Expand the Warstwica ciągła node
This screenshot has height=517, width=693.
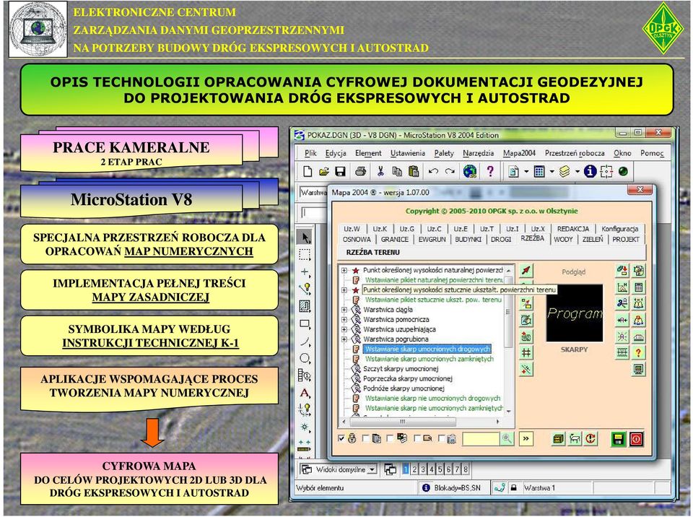click(344, 310)
